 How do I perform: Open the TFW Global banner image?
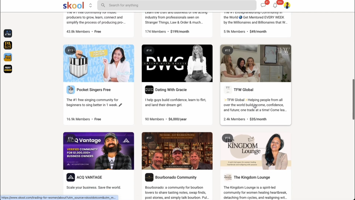click(256, 63)
